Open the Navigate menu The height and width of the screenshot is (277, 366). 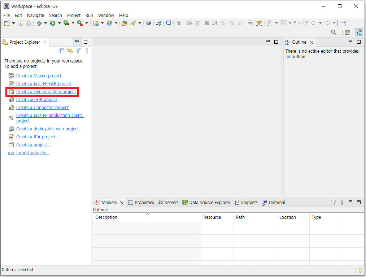click(35, 16)
